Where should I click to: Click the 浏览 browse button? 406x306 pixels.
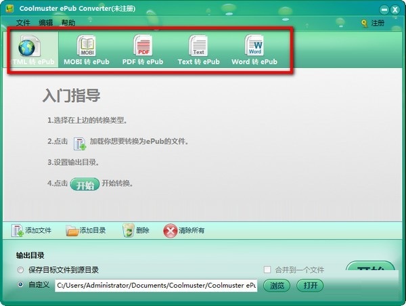(277, 286)
